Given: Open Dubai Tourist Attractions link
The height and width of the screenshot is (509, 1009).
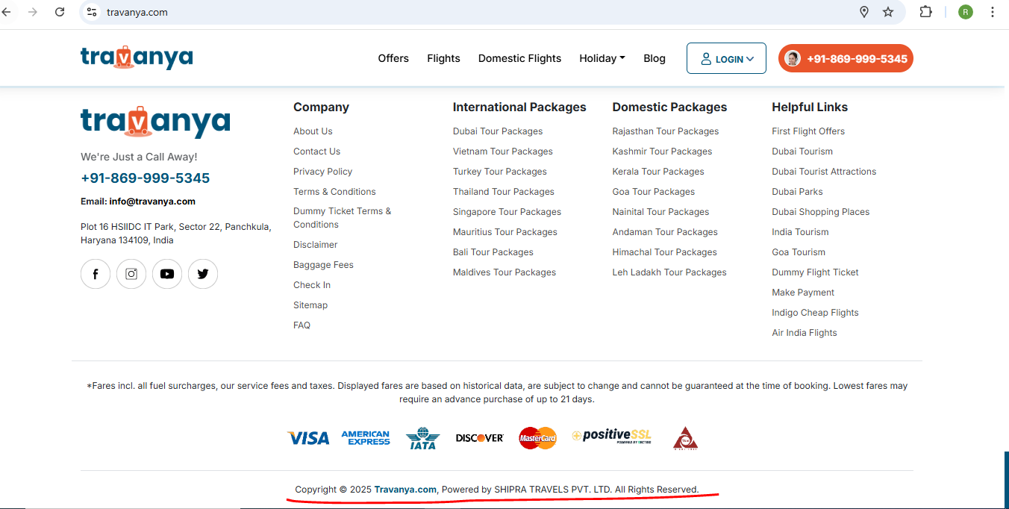Looking at the screenshot, I should (x=824, y=172).
